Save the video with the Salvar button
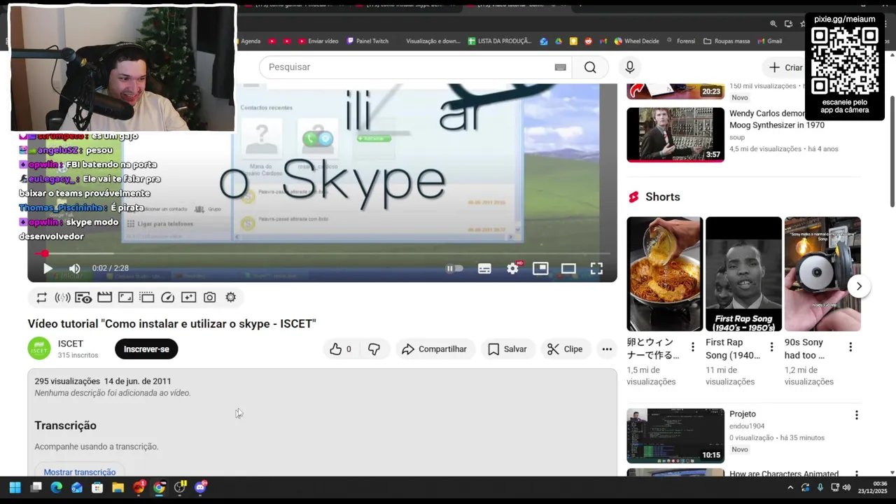 point(507,349)
